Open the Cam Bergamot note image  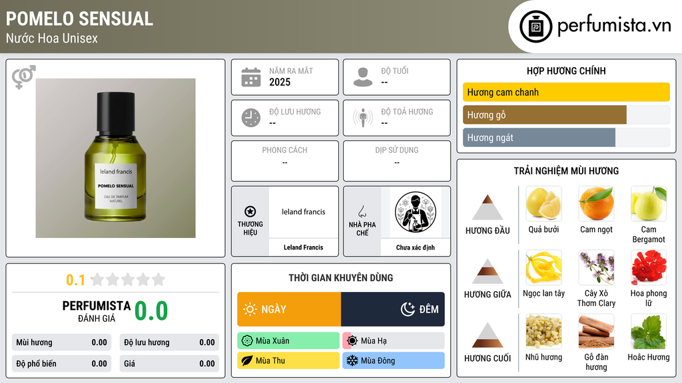pos(649,204)
